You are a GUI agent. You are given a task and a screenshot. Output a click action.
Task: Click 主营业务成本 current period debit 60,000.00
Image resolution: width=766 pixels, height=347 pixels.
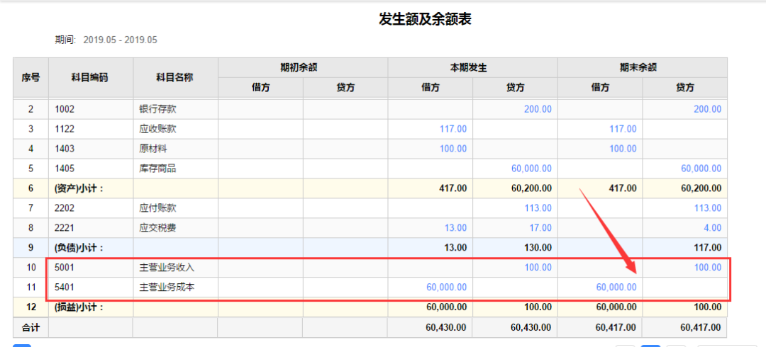pos(445,288)
